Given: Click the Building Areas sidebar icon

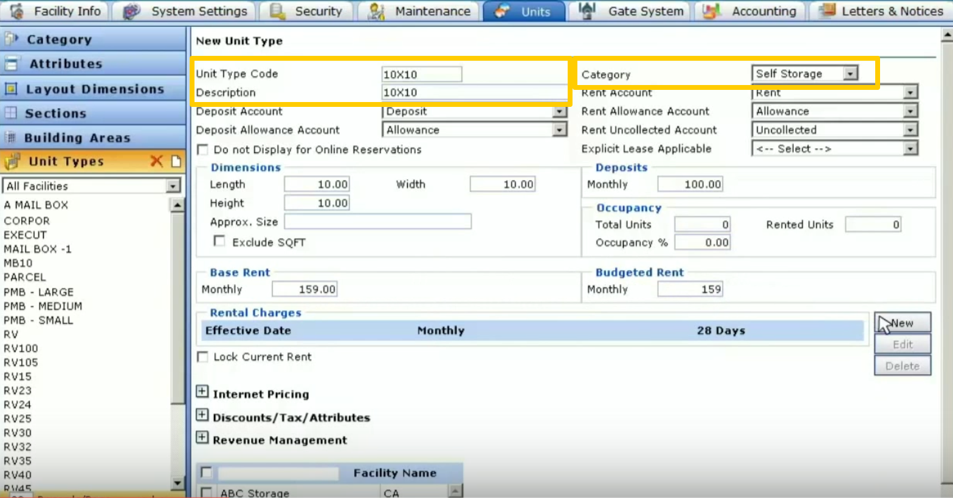Looking at the screenshot, I should 10,137.
